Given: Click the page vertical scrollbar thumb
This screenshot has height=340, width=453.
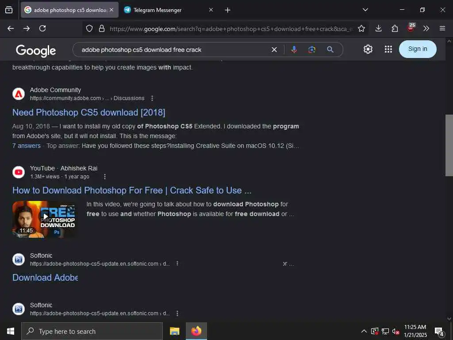Looking at the screenshot, I should (x=449, y=145).
